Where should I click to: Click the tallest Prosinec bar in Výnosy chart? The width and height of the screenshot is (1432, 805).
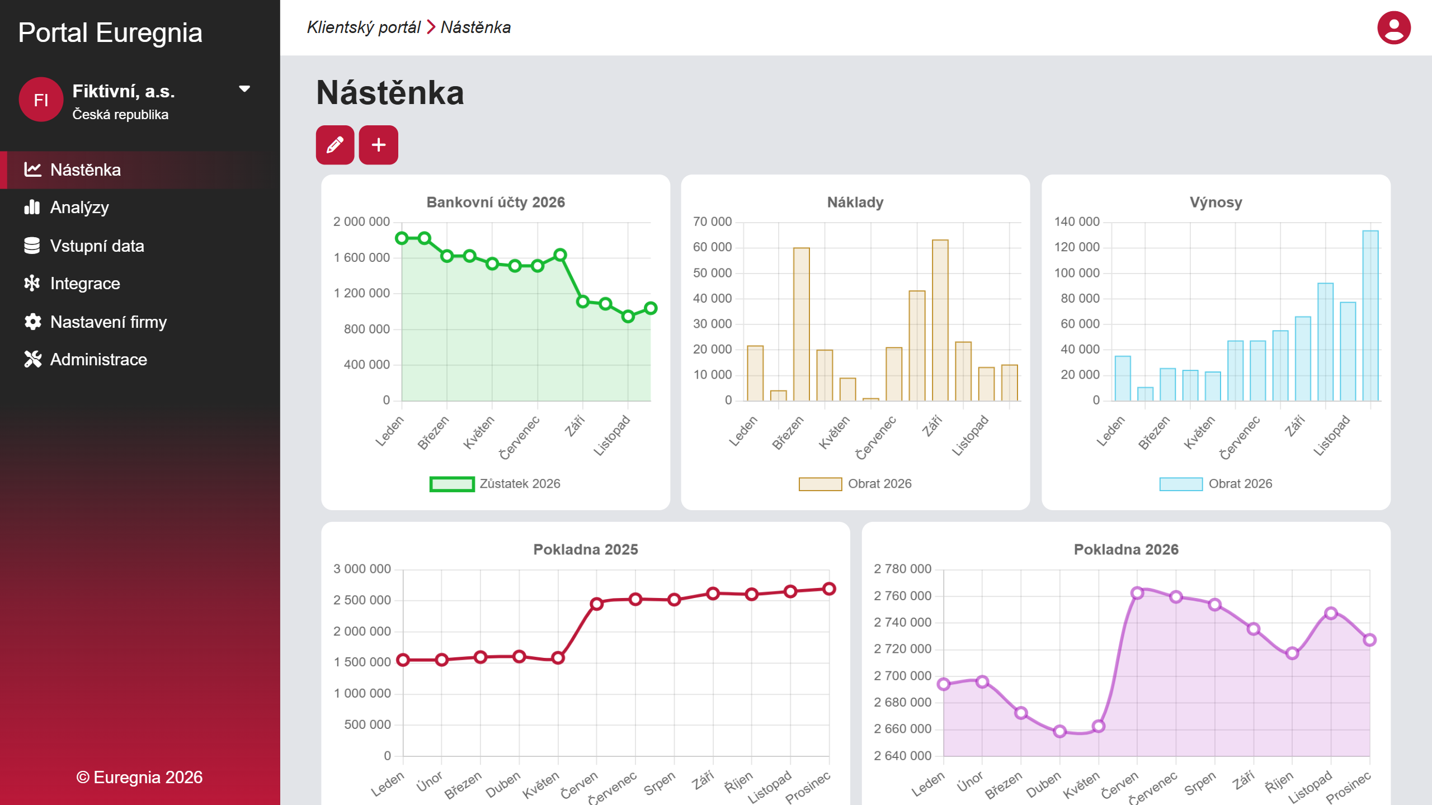(x=1370, y=316)
